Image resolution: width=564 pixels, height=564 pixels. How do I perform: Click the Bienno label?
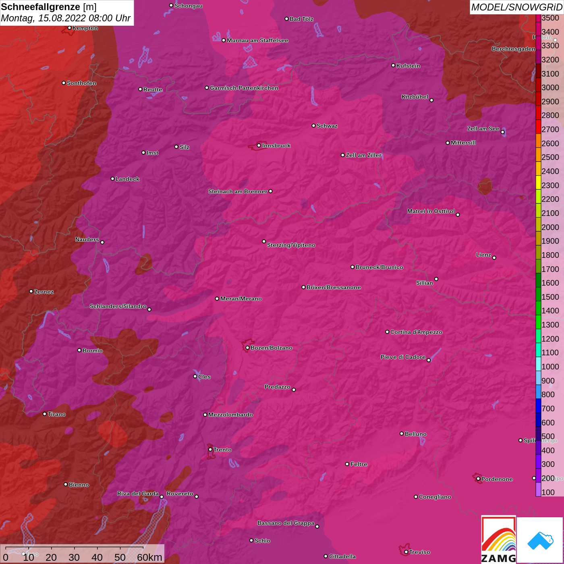click(x=79, y=485)
